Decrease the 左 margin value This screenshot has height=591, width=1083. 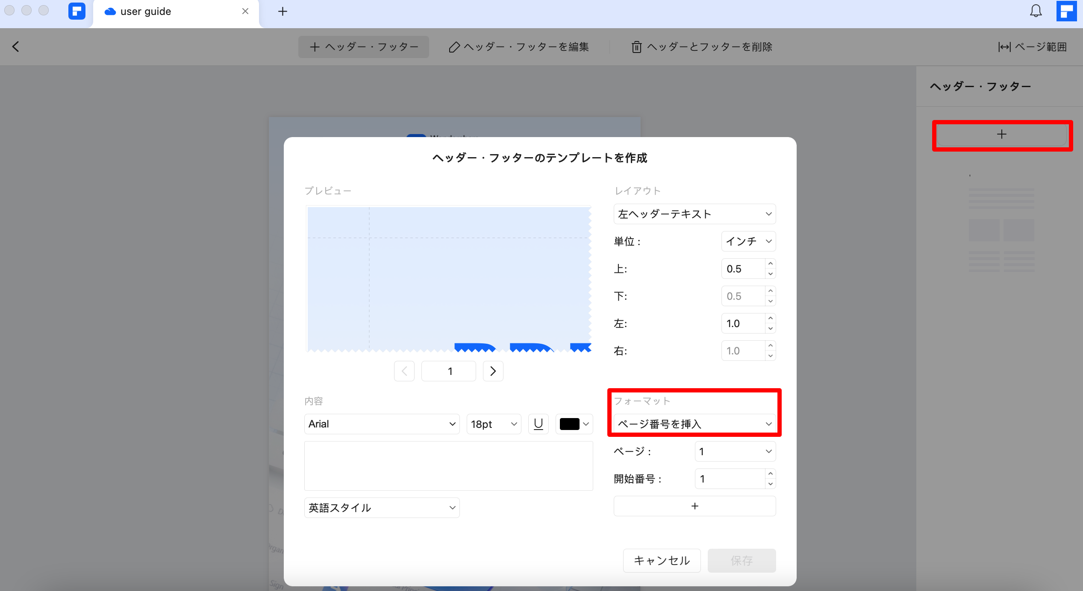point(770,328)
